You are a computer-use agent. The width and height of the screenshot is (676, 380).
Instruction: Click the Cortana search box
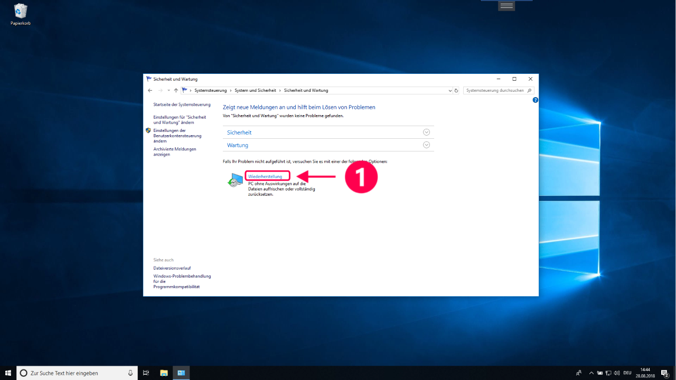pyautogui.click(x=77, y=373)
